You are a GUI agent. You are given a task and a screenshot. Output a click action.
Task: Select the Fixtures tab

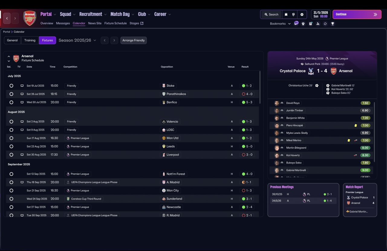tap(47, 40)
